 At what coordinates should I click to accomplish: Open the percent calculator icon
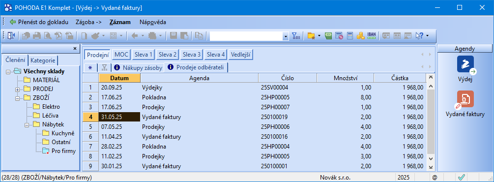pos(339,36)
